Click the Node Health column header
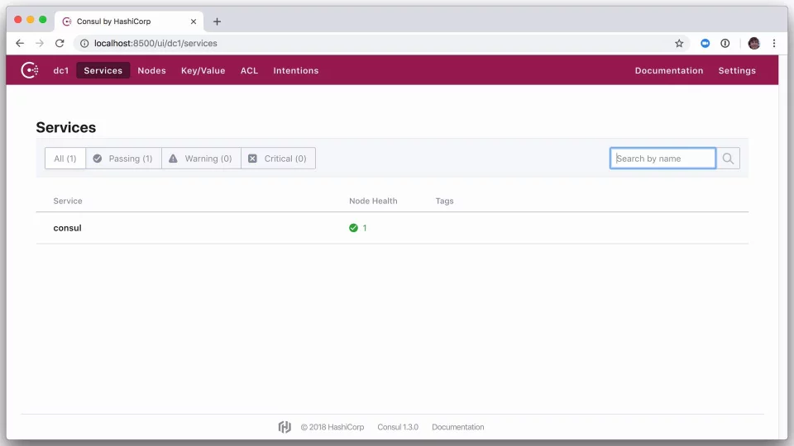Viewport: 794px width, 446px height. 373,201
